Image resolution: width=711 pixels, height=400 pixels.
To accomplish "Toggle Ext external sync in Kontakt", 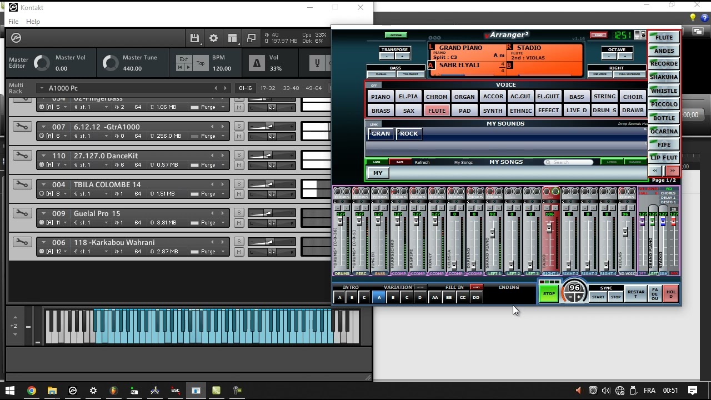I will (184, 59).
